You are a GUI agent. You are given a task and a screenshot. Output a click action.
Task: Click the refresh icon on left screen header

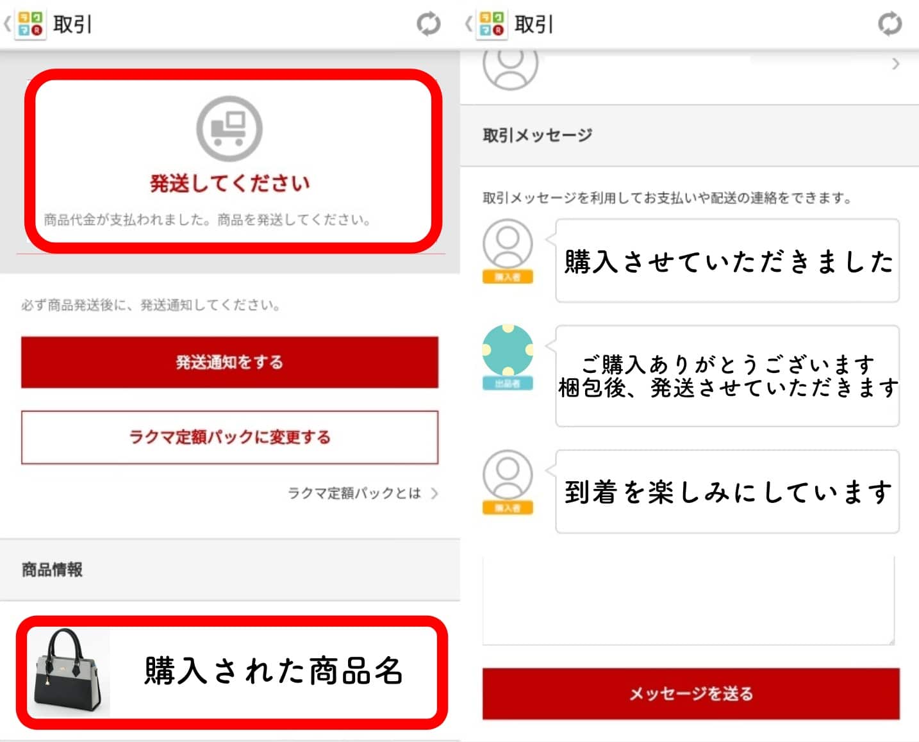coord(428,24)
